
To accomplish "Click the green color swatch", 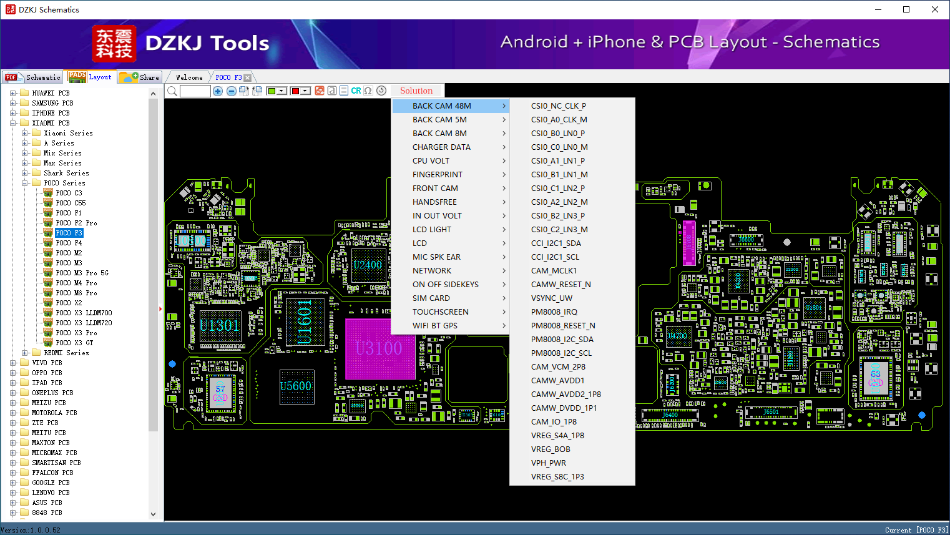I will click(272, 91).
